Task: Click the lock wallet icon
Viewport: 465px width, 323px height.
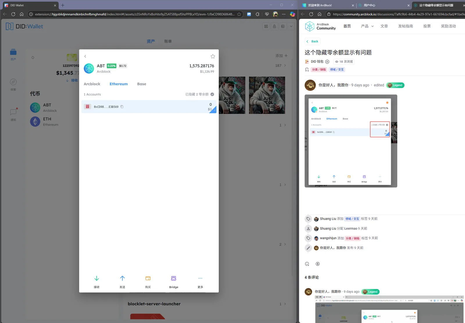Action: coord(274,26)
